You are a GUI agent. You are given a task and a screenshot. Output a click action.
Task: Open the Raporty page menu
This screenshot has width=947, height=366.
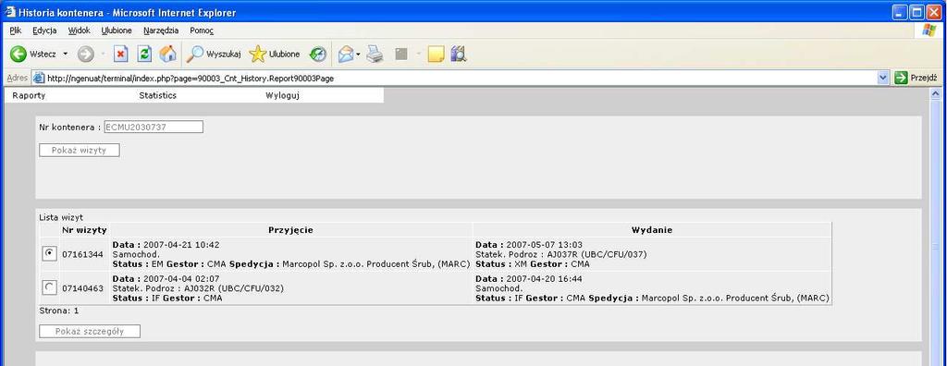tap(29, 95)
